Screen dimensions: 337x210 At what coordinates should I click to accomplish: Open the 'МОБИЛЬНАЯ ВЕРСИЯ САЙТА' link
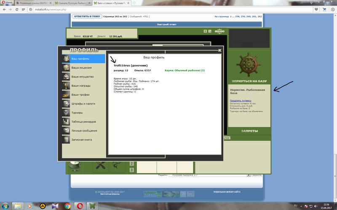227,192
